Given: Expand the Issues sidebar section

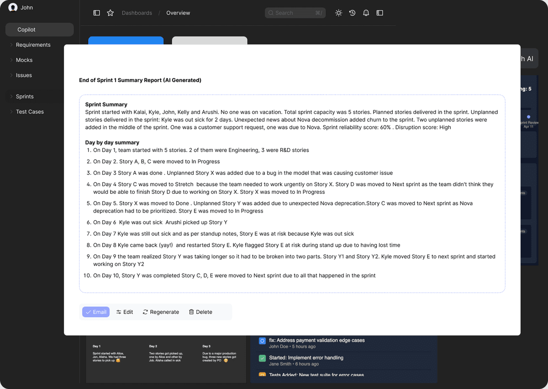Looking at the screenshot, I should click(x=24, y=75).
